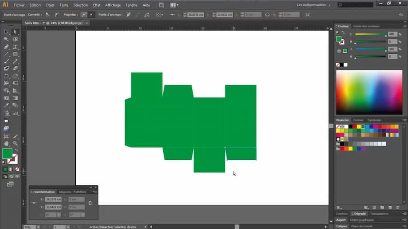Viewport: 408px width, 229px height.
Task: Enable Gradient mode button in toolbox
Action: (11, 169)
